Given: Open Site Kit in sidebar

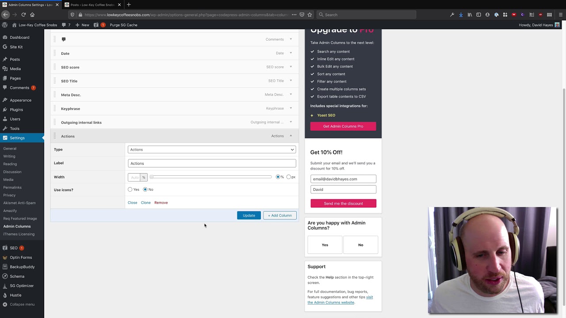Looking at the screenshot, I should pyautogui.click(x=16, y=47).
